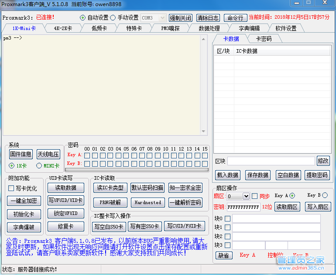The height and width of the screenshot is (275, 336).
Task: Click the 密钥 FFFFFFFFFFFF input field
Action: point(243,207)
